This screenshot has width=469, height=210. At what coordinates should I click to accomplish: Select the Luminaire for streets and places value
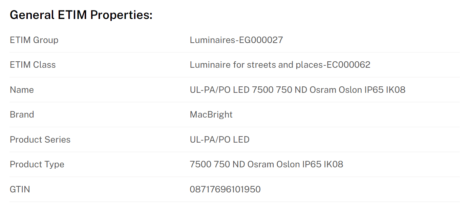pyautogui.click(x=280, y=65)
